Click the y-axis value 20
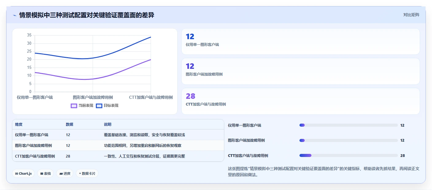432x190 pixels. pyautogui.click(x=29, y=59)
